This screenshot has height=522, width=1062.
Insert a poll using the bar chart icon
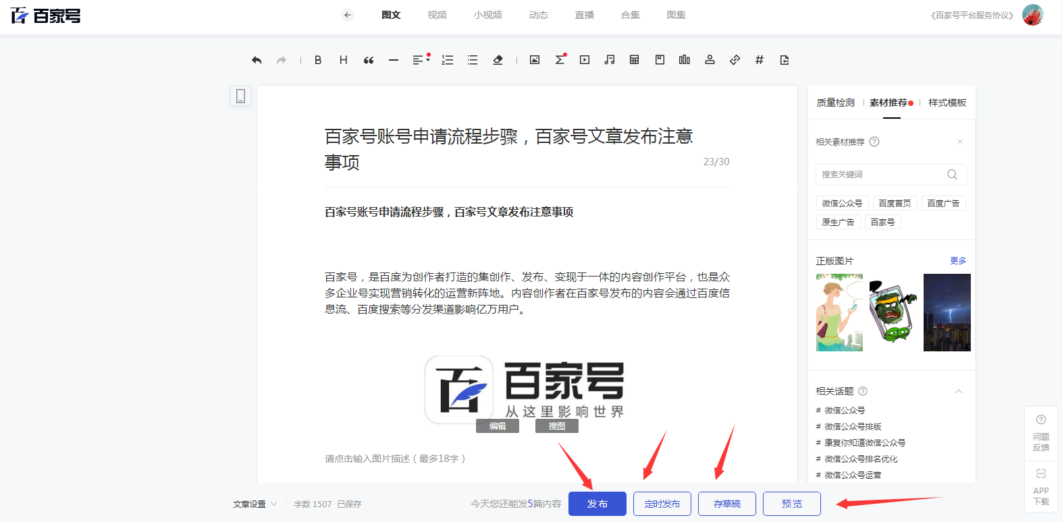pyautogui.click(x=685, y=60)
